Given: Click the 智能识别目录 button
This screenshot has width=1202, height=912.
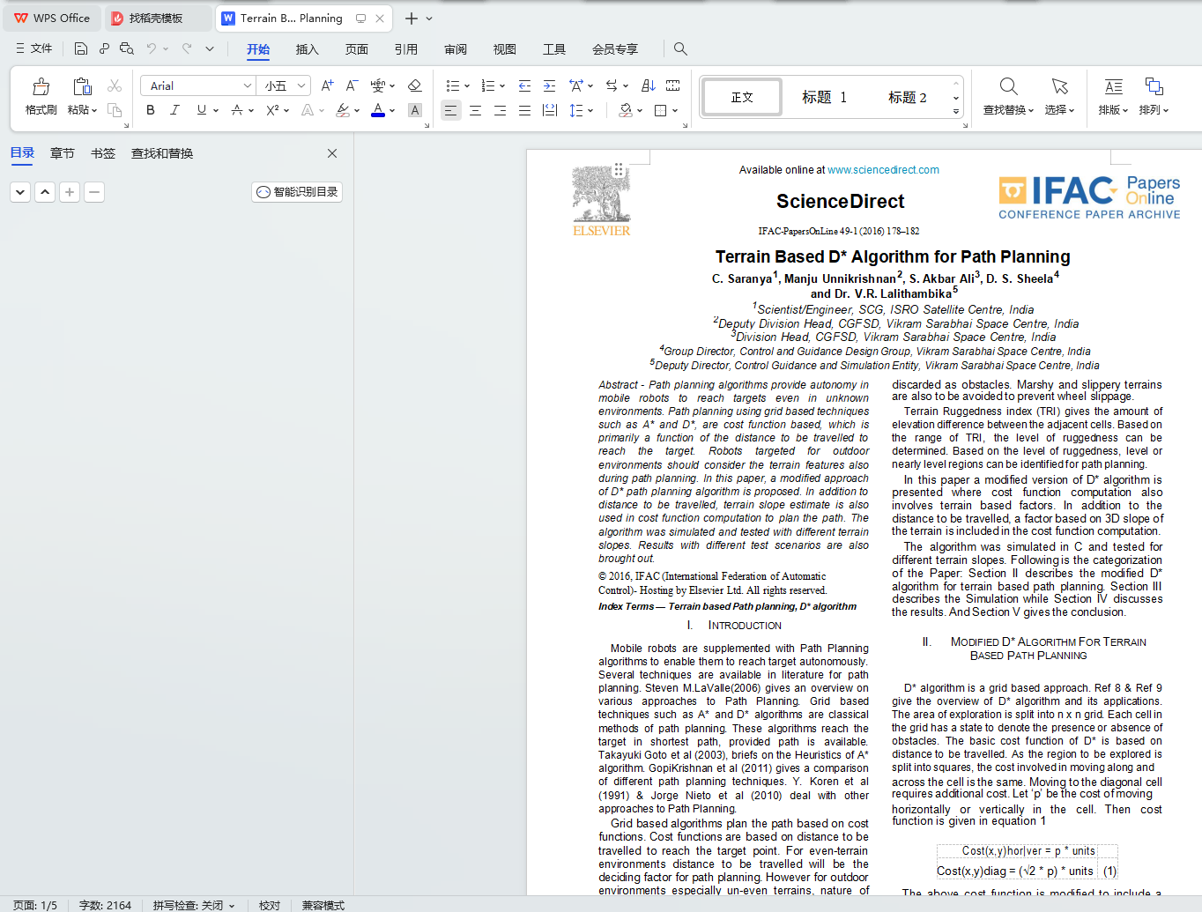Looking at the screenshot, I should tap(297, 192).
